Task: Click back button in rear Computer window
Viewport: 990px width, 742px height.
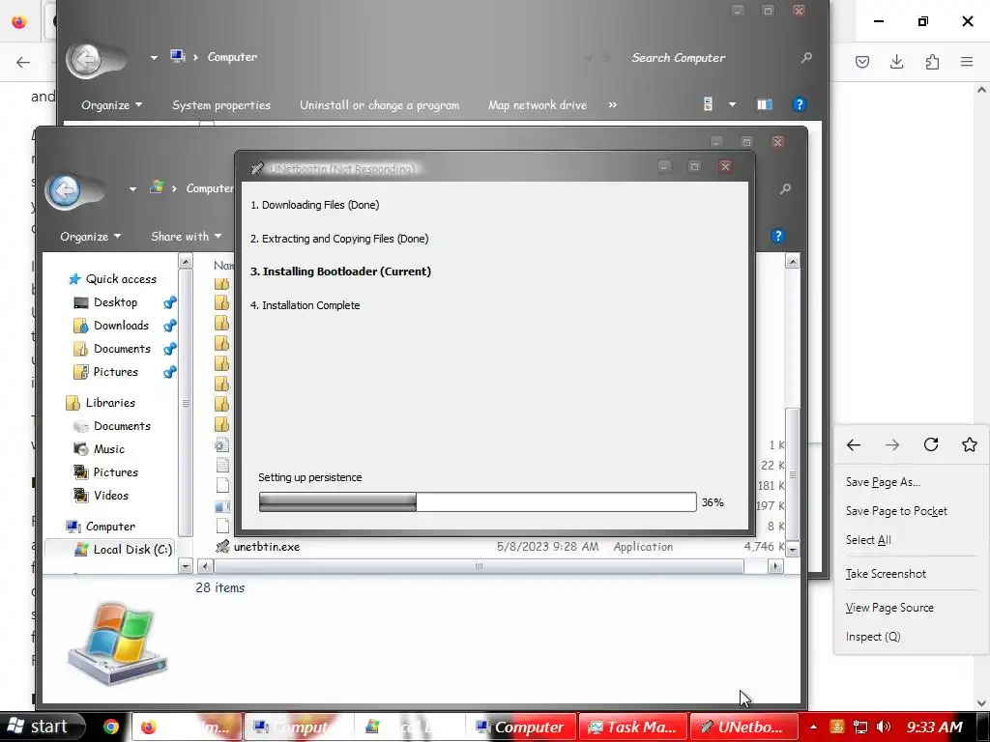Action: [85, 60]
